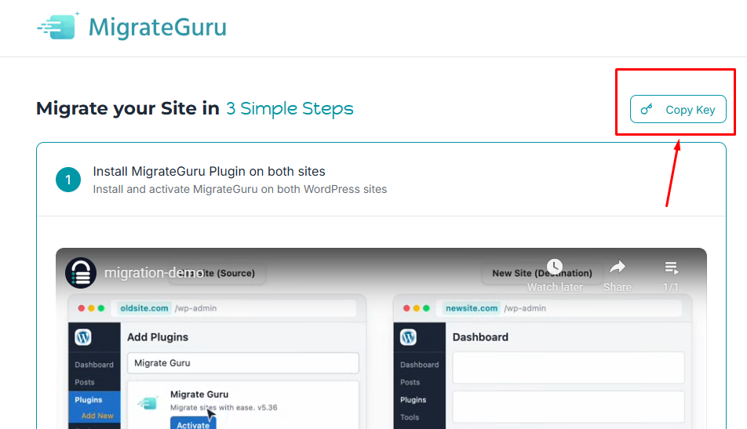Click the "Add Plugins" page title
Viewport: 747px width, 429px height.
[x=158, y=337]
